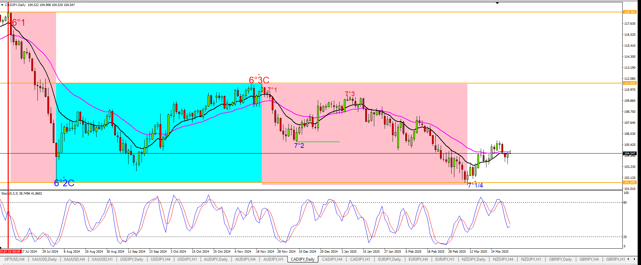Click the orange 118.762 price level tag
This screenshot has height=265, width=641.
tap(630, 12)
